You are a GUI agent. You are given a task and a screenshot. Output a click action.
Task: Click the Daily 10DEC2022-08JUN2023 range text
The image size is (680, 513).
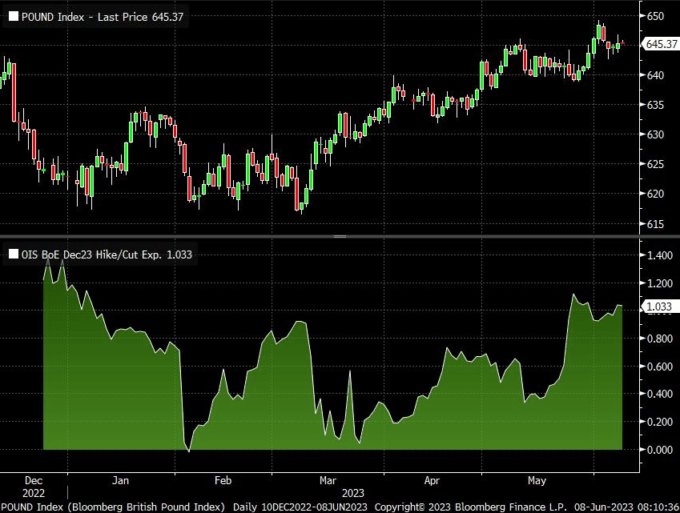pyautogui.click(x=300, y=507)
